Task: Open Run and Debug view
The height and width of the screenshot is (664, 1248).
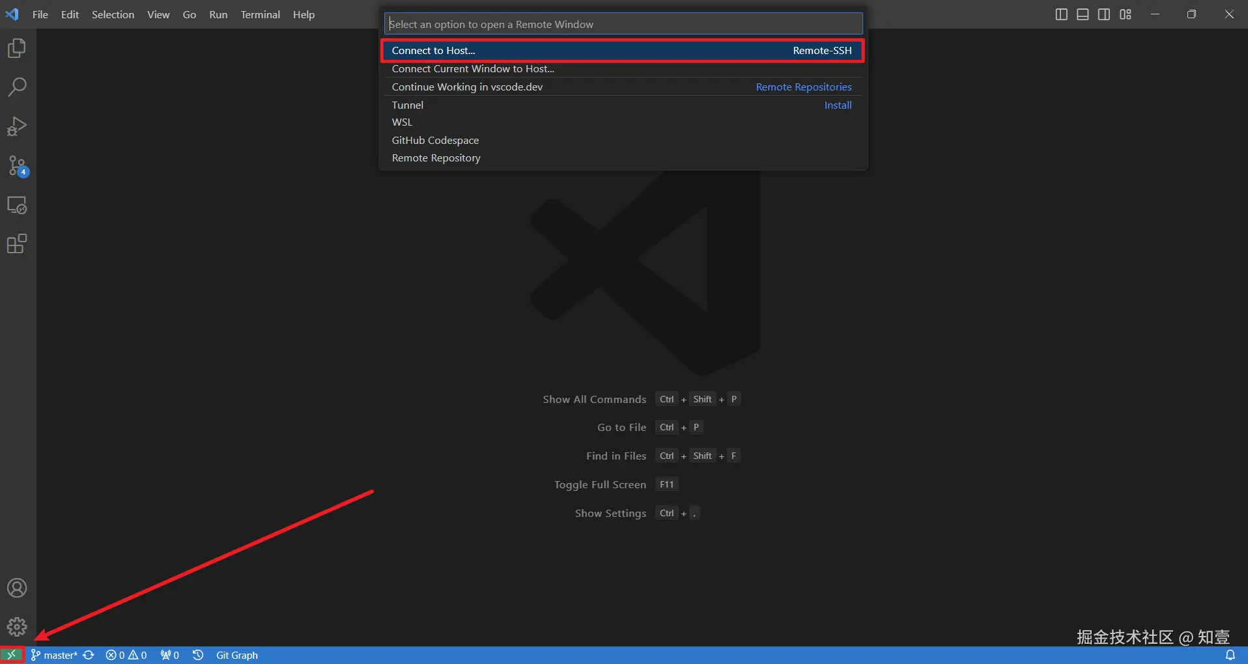Action: [x=17, y=126]
